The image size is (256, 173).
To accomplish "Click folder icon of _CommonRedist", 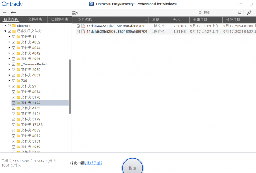I will pyautogui.click(x=18, y=64).
